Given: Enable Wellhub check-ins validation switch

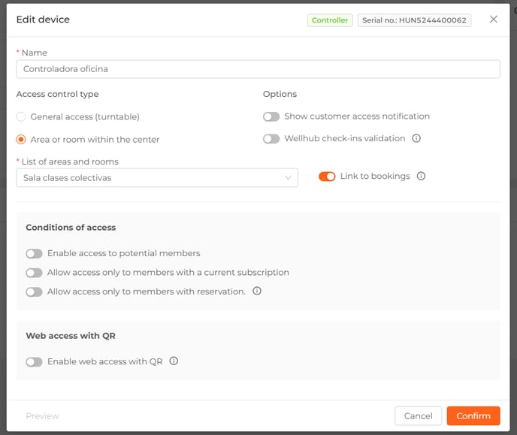Looking at the screenshot, I should [271, 139].
